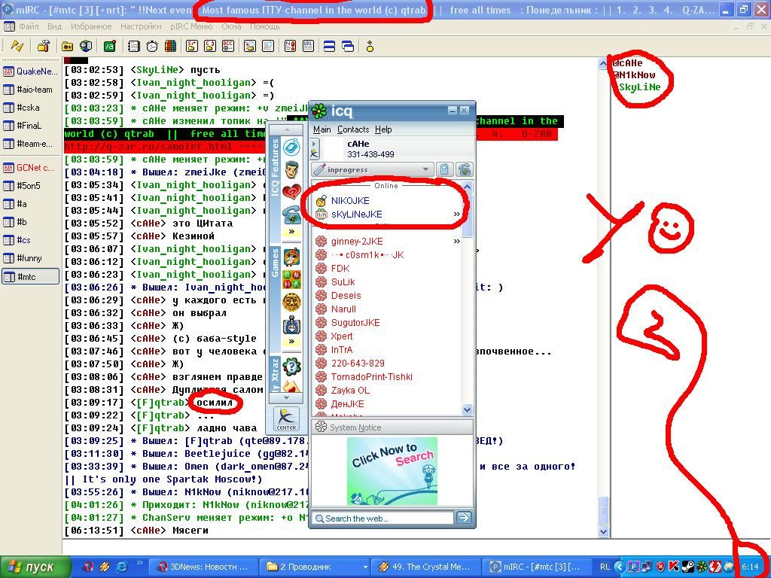Click the mIRC Connect lightning bolt icon
The width and height of the screenshot is (771, 578).
tap(17, 46)
